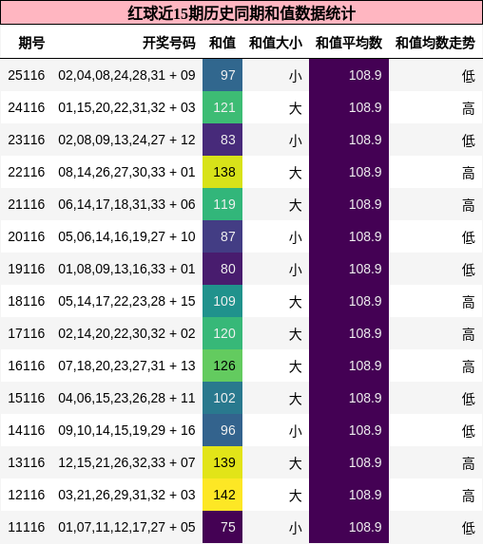
Task: Click the 和值大小 column header
Action: click(x=275, y=43)
